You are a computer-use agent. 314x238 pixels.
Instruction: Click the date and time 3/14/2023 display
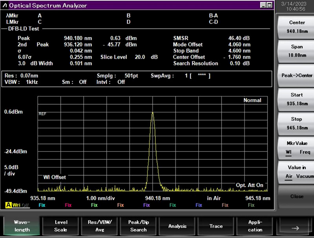pos(294,6)
